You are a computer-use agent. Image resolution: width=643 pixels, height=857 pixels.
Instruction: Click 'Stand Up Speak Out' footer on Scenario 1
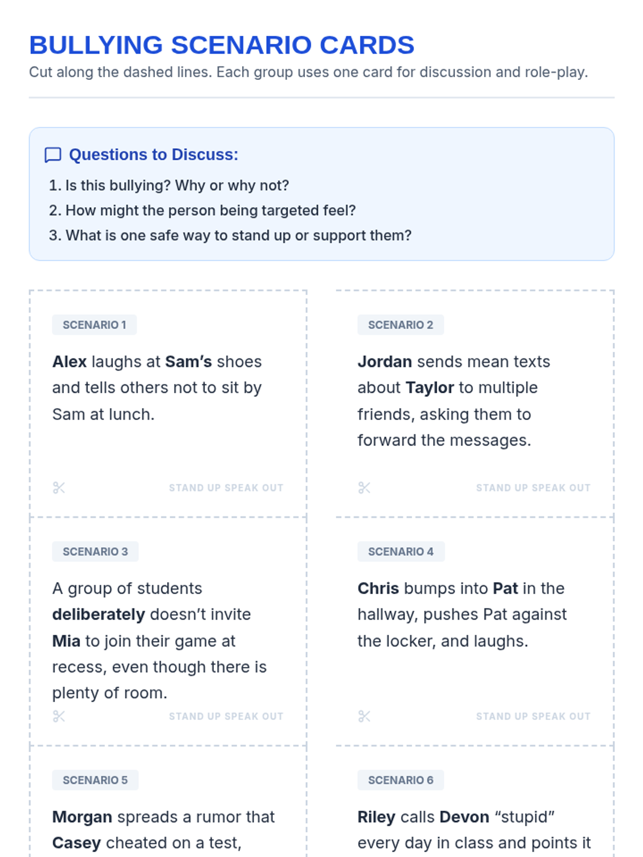coord(226,488)
